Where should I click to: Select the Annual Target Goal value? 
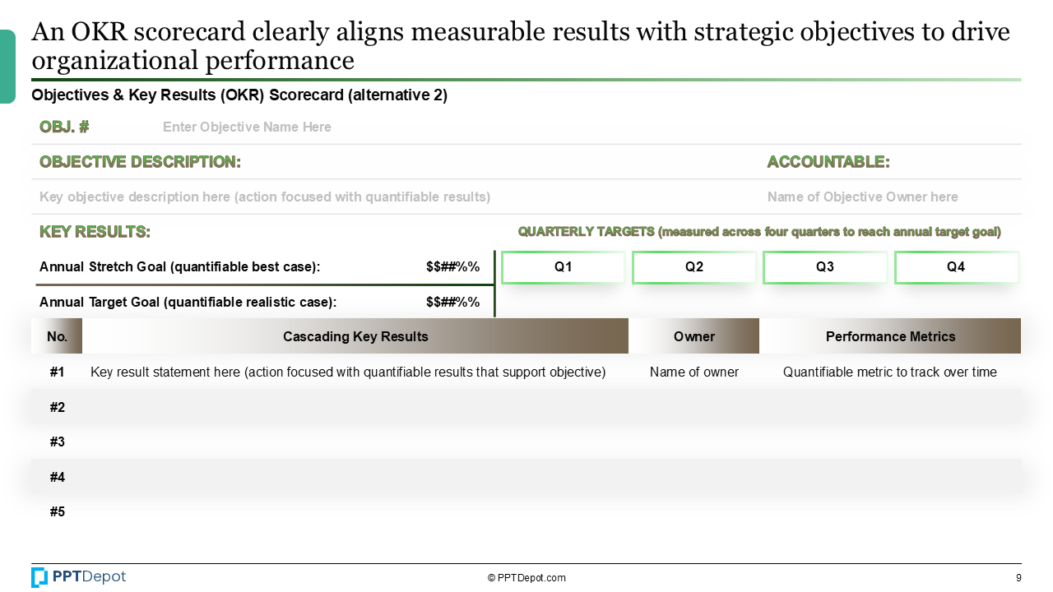(x=452, y=303)
